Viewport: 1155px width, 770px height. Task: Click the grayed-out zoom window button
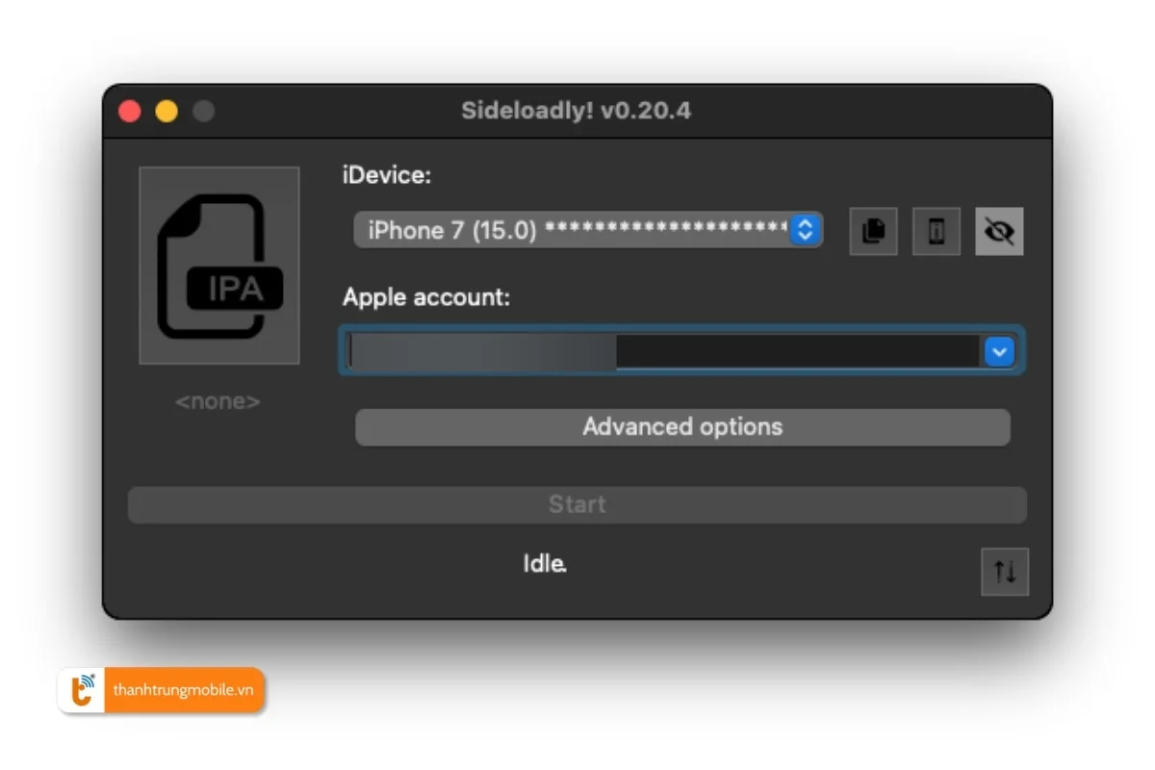pos(203,112)
